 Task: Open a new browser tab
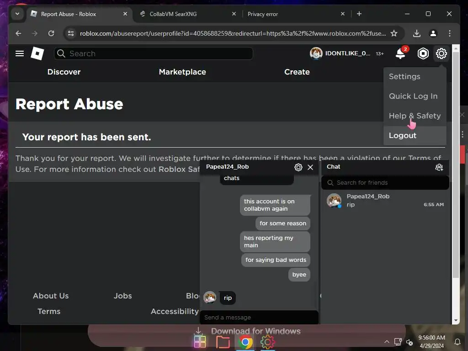click(359, 14)
